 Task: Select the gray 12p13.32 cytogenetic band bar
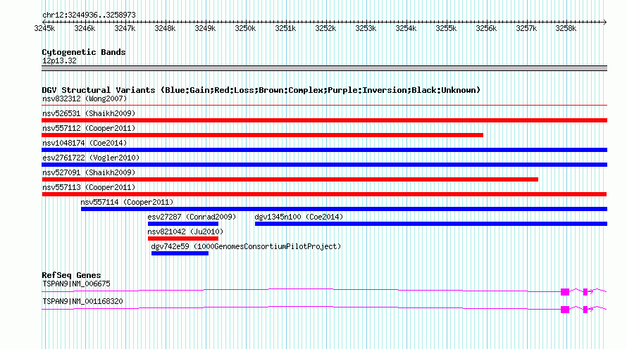[324, 68]
